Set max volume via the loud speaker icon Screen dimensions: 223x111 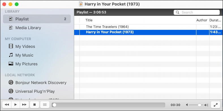(206, 105)
